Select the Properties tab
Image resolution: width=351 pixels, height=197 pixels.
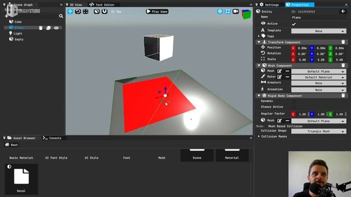[299, 4]
